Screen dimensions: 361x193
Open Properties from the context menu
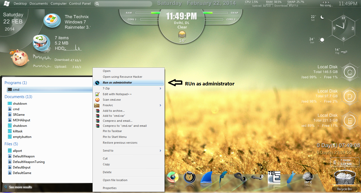129,188
